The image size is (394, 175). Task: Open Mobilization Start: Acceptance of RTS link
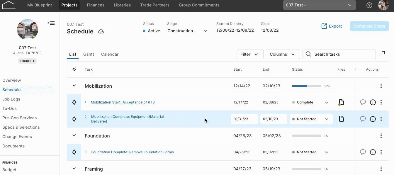coord(123,102)
